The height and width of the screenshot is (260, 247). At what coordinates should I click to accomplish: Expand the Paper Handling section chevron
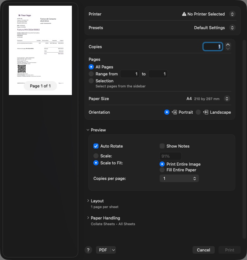[88, 218]
